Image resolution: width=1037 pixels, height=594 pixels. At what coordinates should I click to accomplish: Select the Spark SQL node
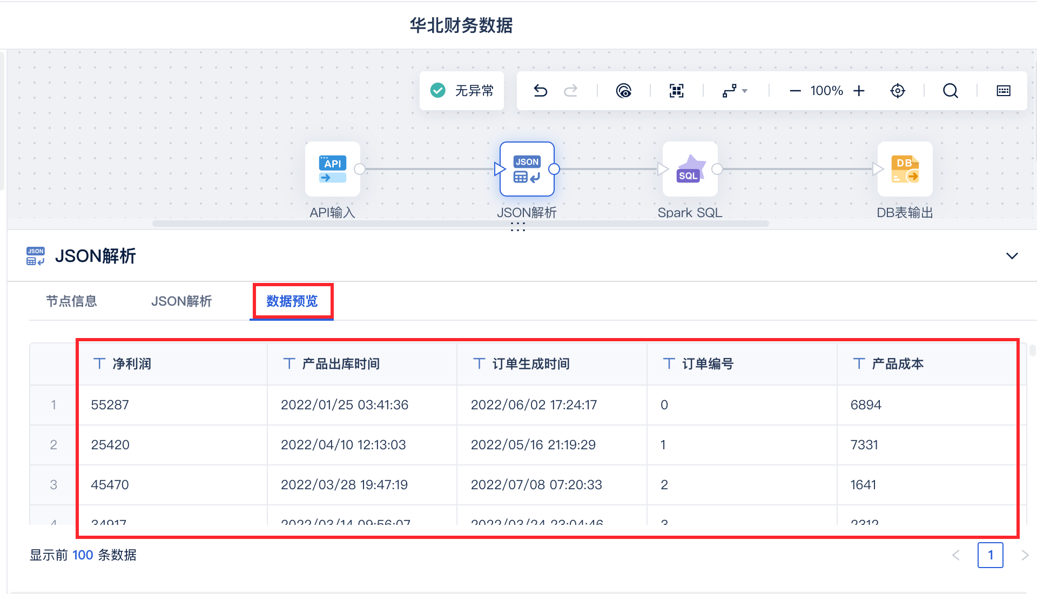click(x=690, y=170)
